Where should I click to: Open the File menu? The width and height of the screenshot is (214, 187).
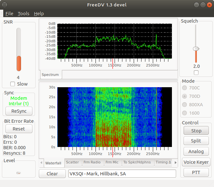[x=9, y=14]
